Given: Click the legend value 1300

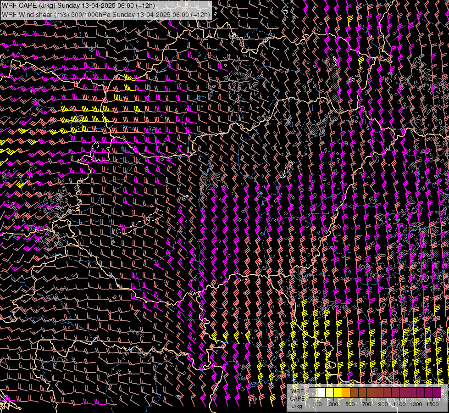Looking at the screenshot, I should tap(416, 404).
